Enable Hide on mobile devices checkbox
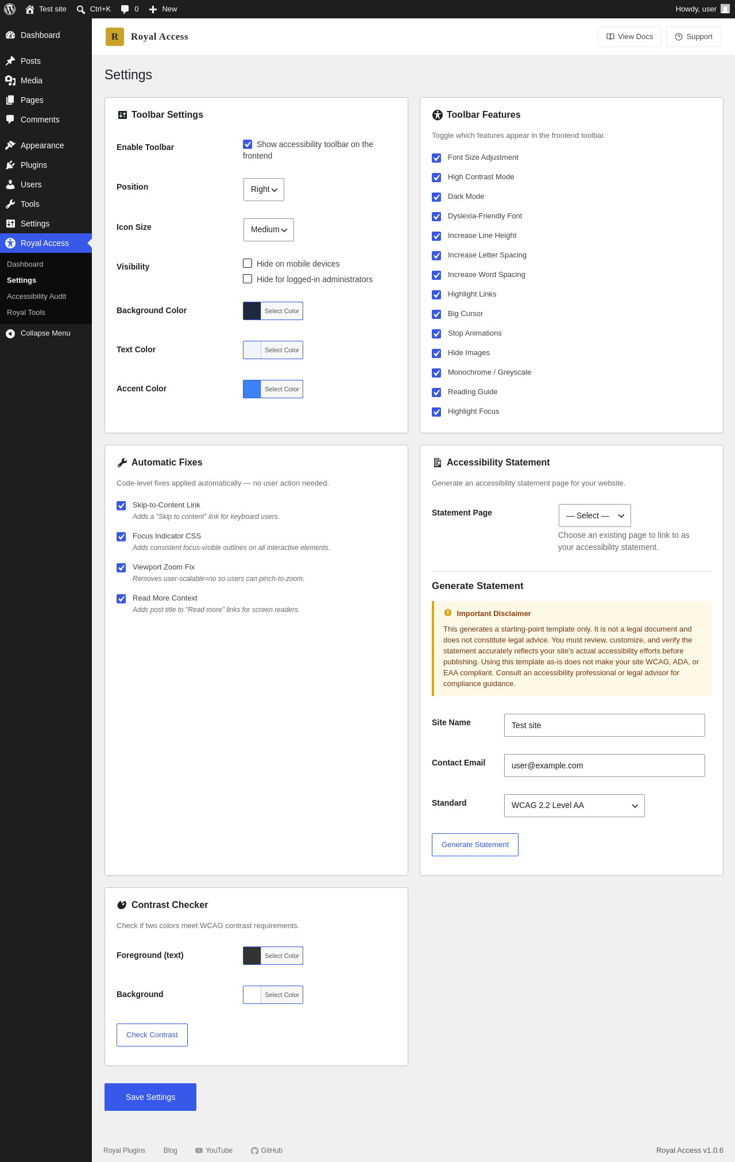Image resolution: width=735 pixels, height=1162 pixels. tap(247, 263)
